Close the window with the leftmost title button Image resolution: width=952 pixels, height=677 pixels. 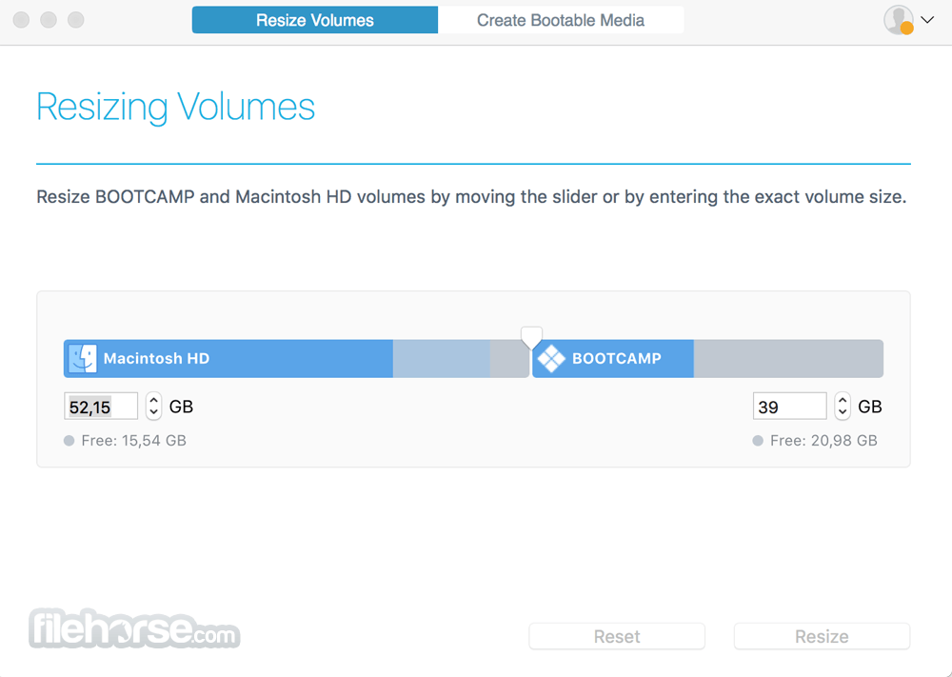tap(21, 20)
